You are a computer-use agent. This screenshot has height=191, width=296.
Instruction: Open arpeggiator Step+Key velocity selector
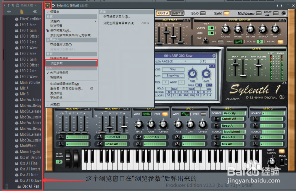click(173, 76)
